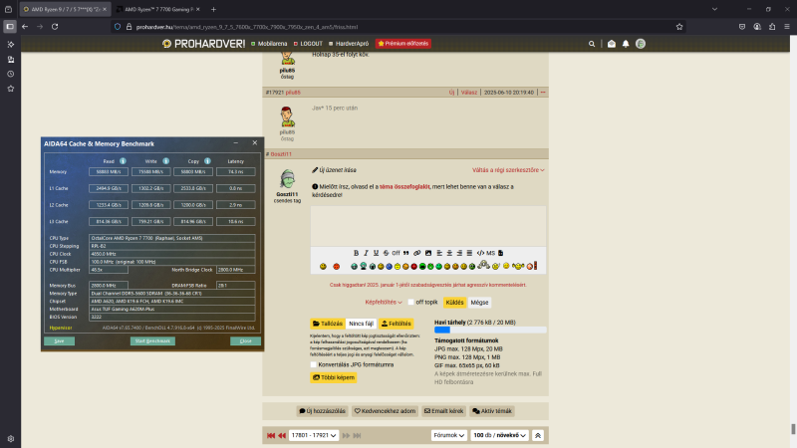Cancel the post with Mégse button
Image resolution: width=797 pixels, height=448 pixels.
click(479, 303)
